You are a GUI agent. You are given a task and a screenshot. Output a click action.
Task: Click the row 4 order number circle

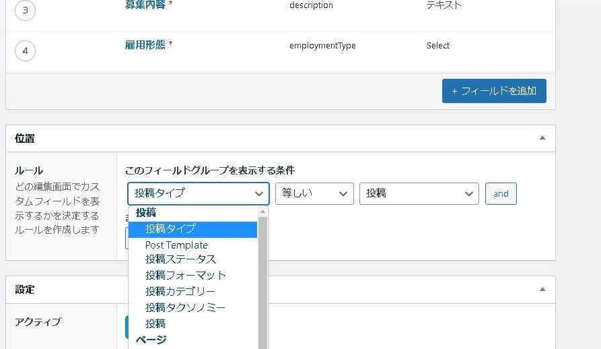click(25, 51)
